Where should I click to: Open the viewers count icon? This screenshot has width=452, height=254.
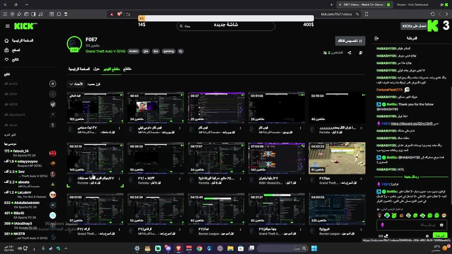325,53
